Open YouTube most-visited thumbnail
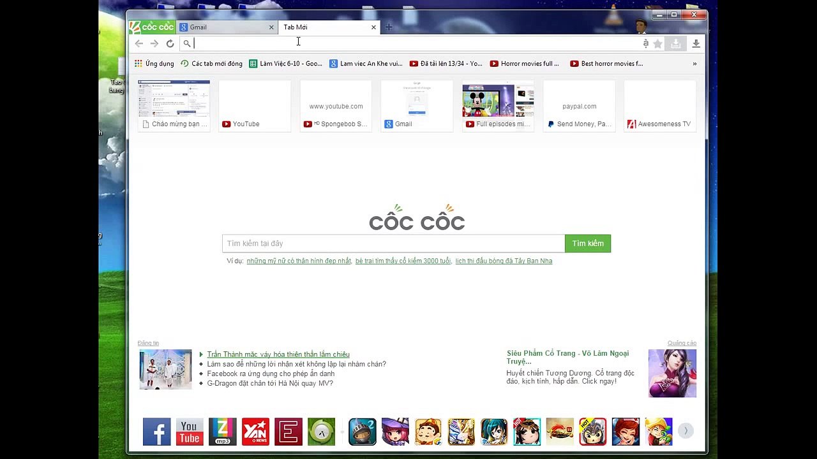Viewport: 817px width, 459px height. (x=255, y=106)
